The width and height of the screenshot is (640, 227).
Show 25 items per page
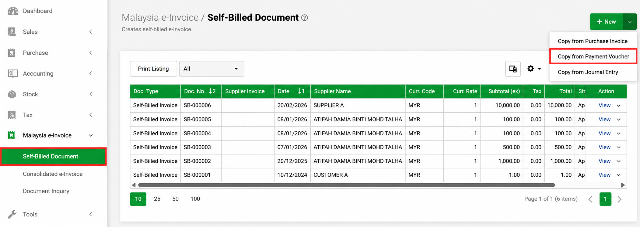157,199
